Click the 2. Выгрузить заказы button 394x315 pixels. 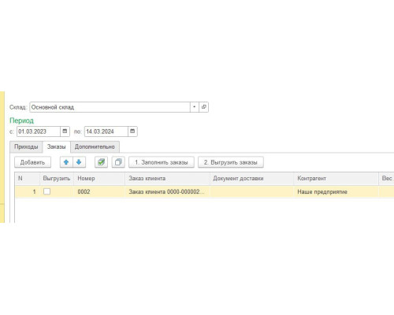231,162
